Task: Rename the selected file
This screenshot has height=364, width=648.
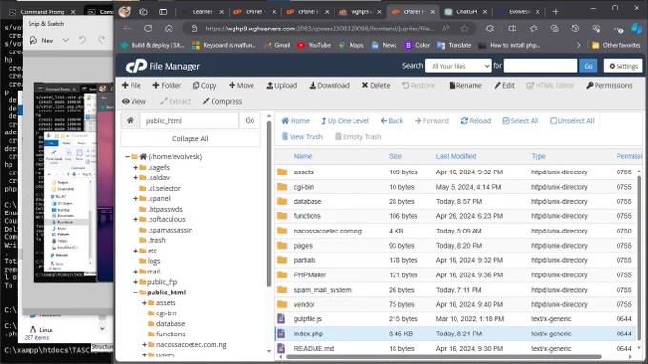Action: point(465,86)
